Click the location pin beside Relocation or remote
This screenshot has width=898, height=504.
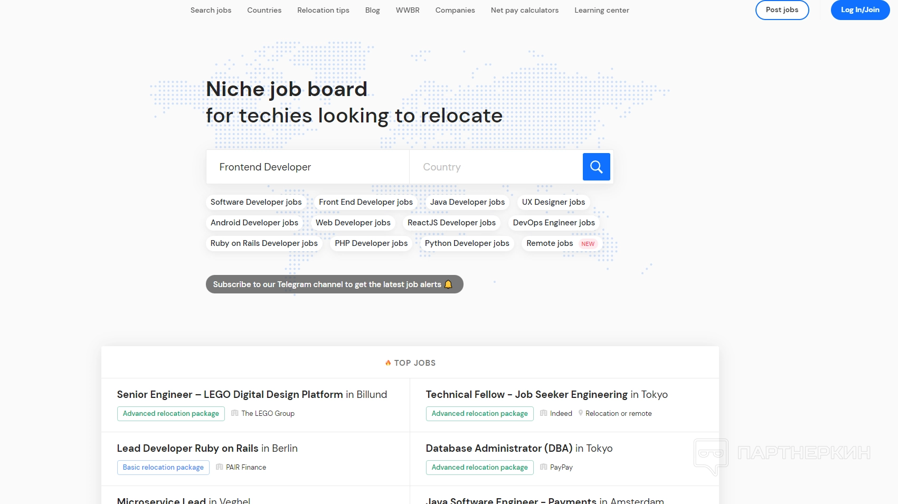pyautogui.click(x=581, y=413)
